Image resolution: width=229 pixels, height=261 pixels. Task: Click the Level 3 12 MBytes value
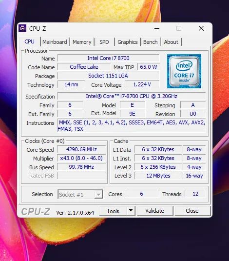coord(158,176)
